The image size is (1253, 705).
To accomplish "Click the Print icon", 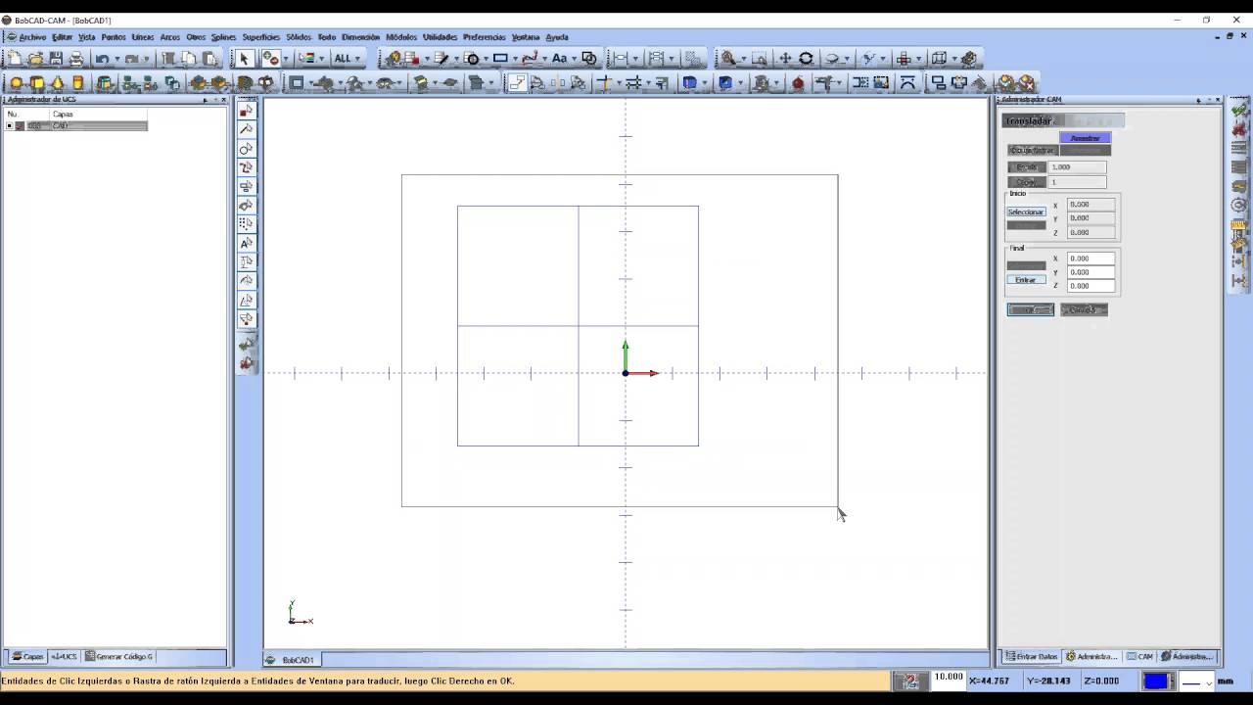I will pyautogui.click(x=76, y=59).
